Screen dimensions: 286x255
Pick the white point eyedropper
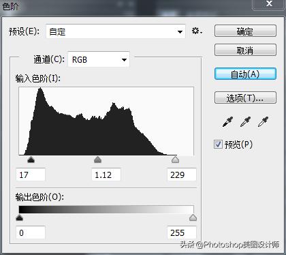tap(263, 122)
